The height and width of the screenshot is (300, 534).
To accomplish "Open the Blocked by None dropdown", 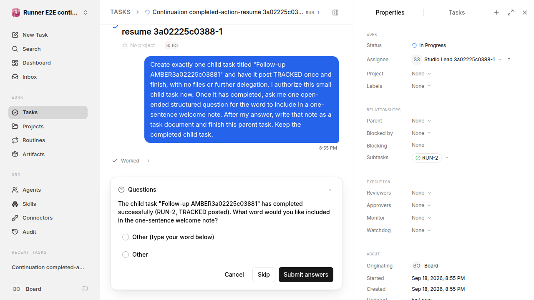I will [x=421, y=133].
